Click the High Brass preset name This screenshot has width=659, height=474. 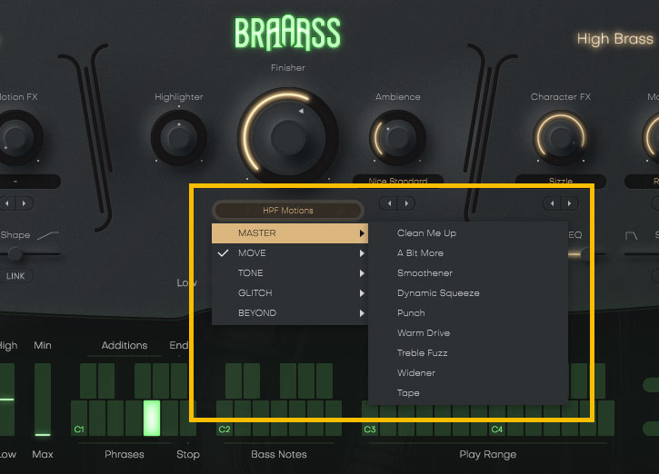pos(615,39)
